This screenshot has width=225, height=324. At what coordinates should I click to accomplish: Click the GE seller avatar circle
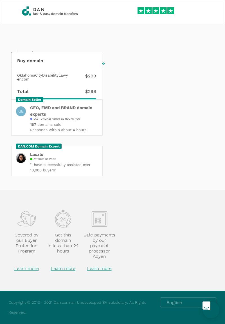(21, 111)
